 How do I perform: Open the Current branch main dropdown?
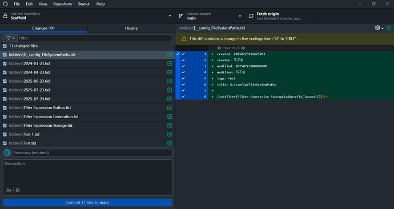point(210,16)
